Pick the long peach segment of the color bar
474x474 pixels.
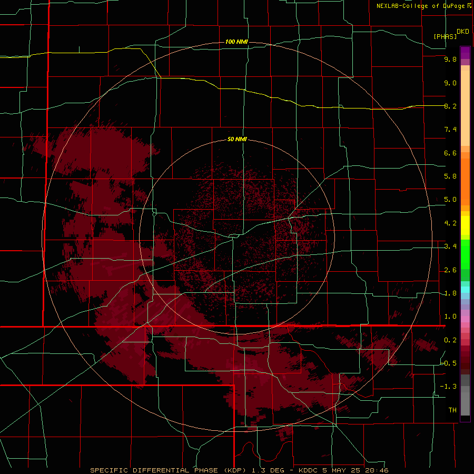[465, 108]
